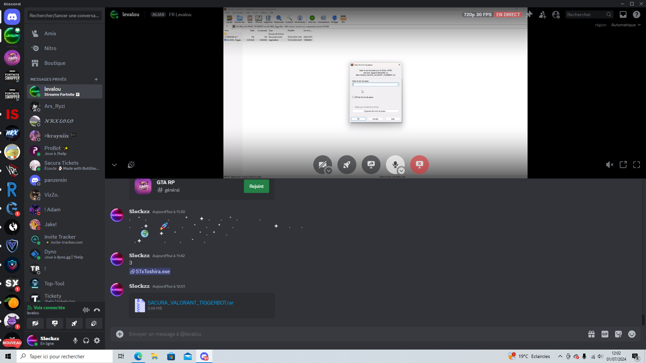Toggle camera in the Voix connectée panel
Image resolution: width=646 pixels, height=363 pixels.
pyautogui.click(x=35, y=323)
